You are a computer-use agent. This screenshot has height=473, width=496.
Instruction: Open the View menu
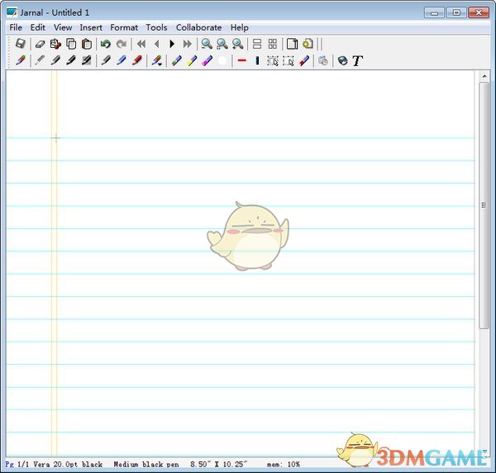tap(63, 27)
